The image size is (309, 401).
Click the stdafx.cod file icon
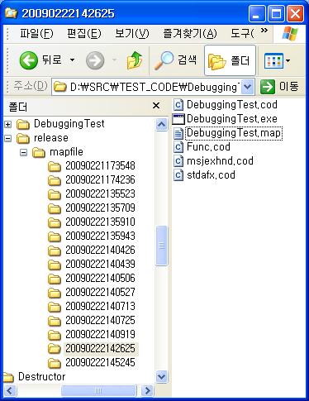pyautogui.click(x=178, y=175)
